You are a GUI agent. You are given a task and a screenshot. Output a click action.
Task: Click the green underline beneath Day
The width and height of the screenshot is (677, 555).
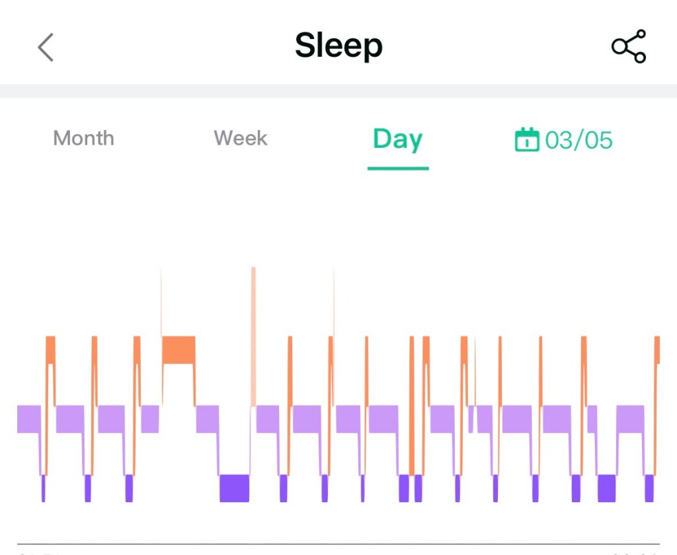(398, 168)
